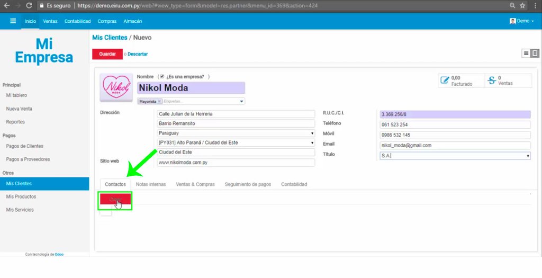
Task: Open Contabilidad top menu
Action: coord(77,21)
